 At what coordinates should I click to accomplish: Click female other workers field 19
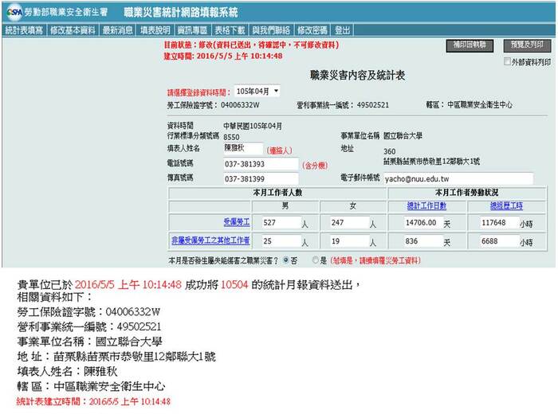pyautogui.click(x=350, y=241)
